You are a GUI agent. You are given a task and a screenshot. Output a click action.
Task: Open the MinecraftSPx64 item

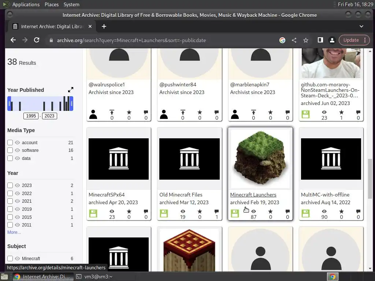[x=107, y=195]
